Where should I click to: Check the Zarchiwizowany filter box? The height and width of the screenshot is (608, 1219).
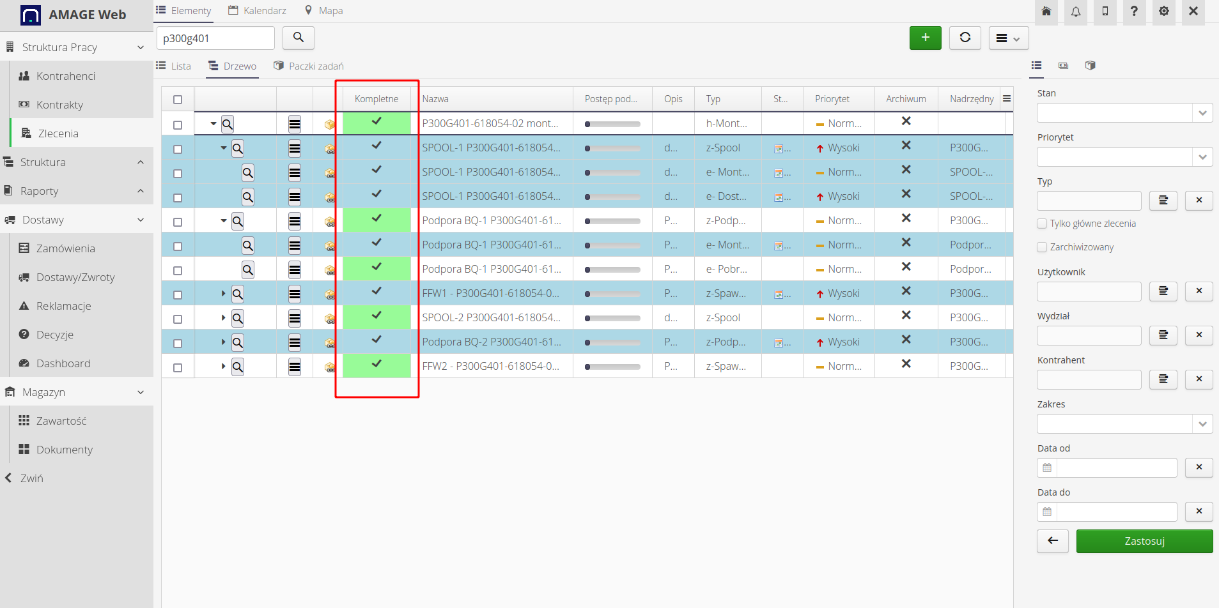click(x=1041, y=247)
